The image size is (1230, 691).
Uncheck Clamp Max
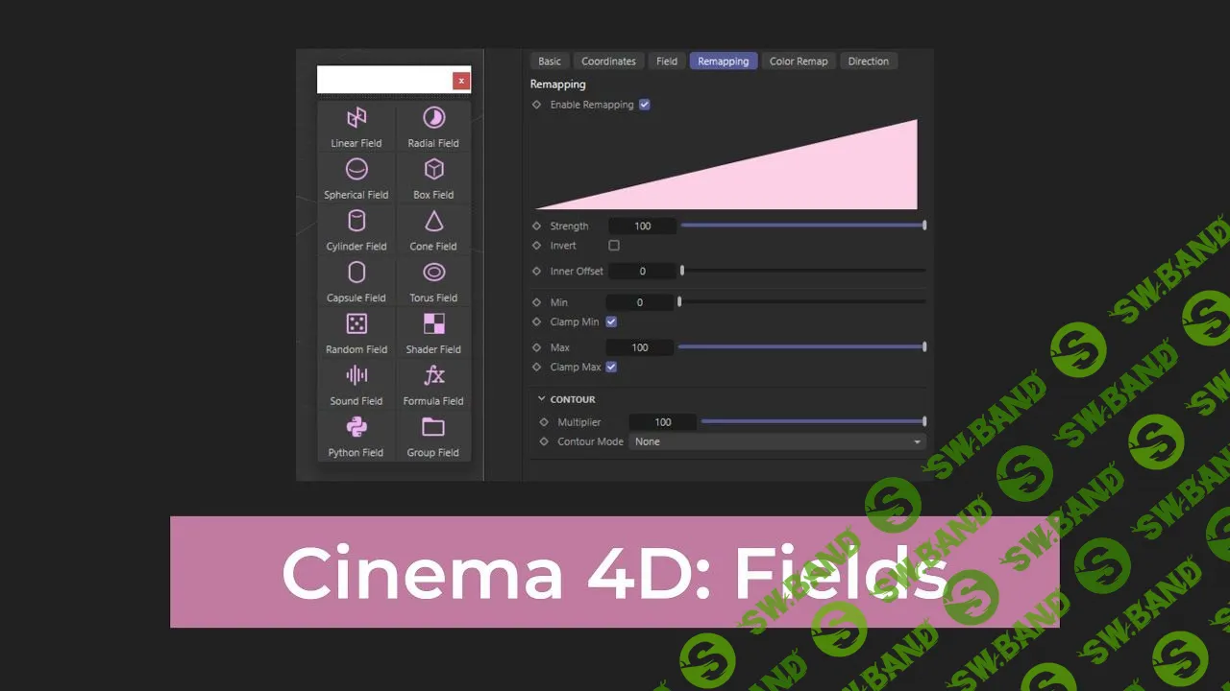[x=611, y=367]
